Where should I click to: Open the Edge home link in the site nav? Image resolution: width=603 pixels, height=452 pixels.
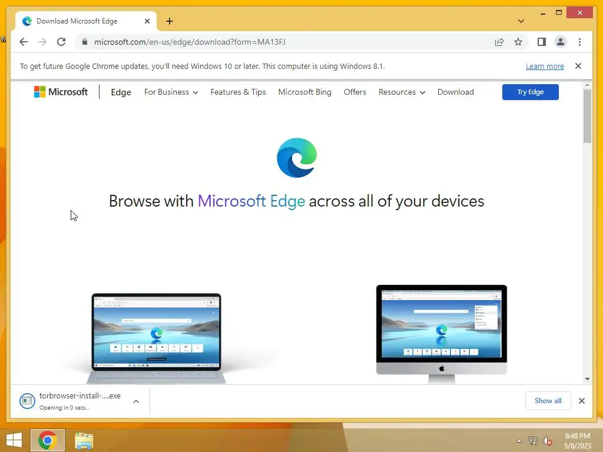[x=121, y=92]
